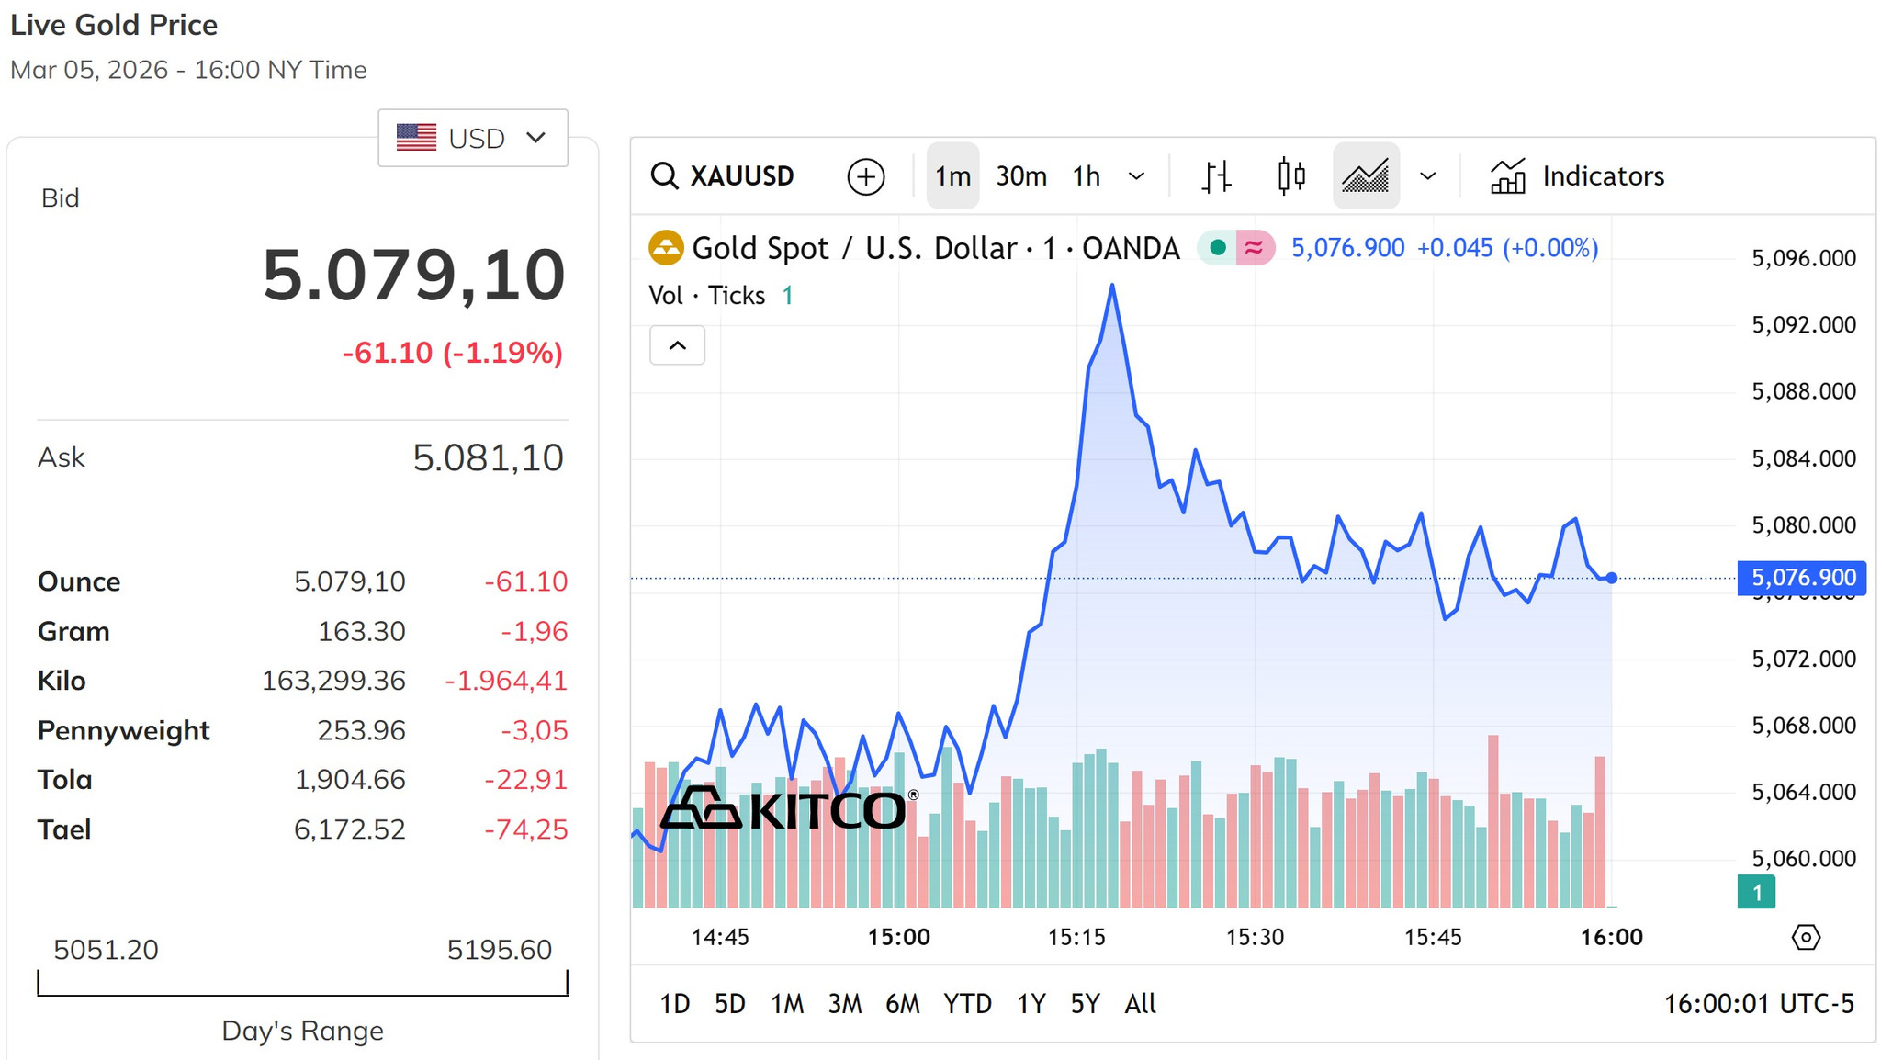
Task: Open the USD currency dropdown
Action: [473, 138]
